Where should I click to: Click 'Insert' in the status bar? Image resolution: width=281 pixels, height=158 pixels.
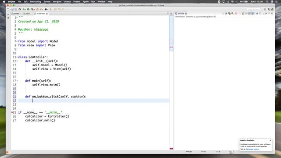[203, 152]
